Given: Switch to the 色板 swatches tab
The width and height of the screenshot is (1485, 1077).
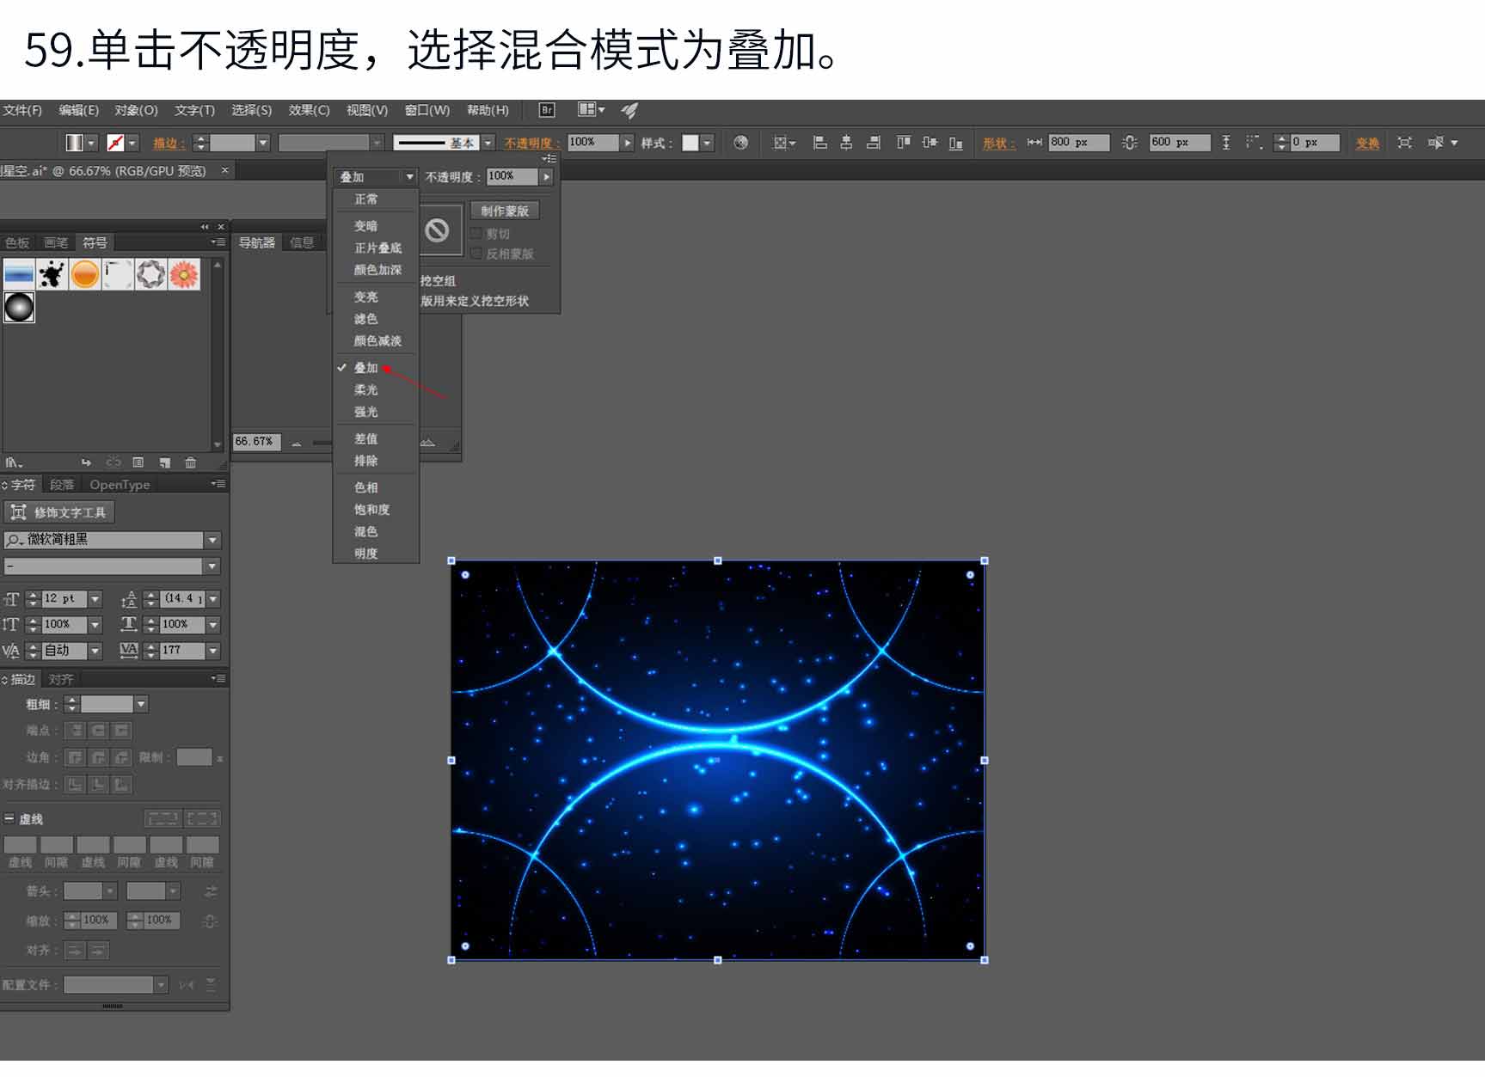Looking at the screenshot, I should point(17,242).
